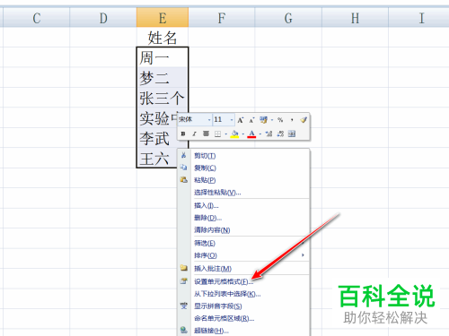Apply accounting number format
The width and height of the screenshot is (449, 336).
(263, 120)
